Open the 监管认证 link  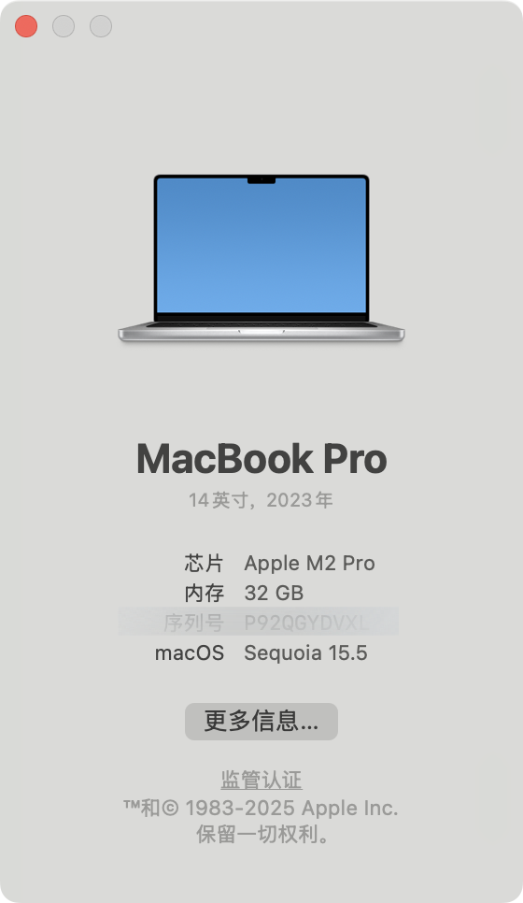[261, 780]
